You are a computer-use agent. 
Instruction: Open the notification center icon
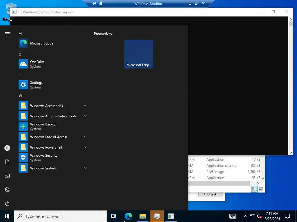(287, 216)
